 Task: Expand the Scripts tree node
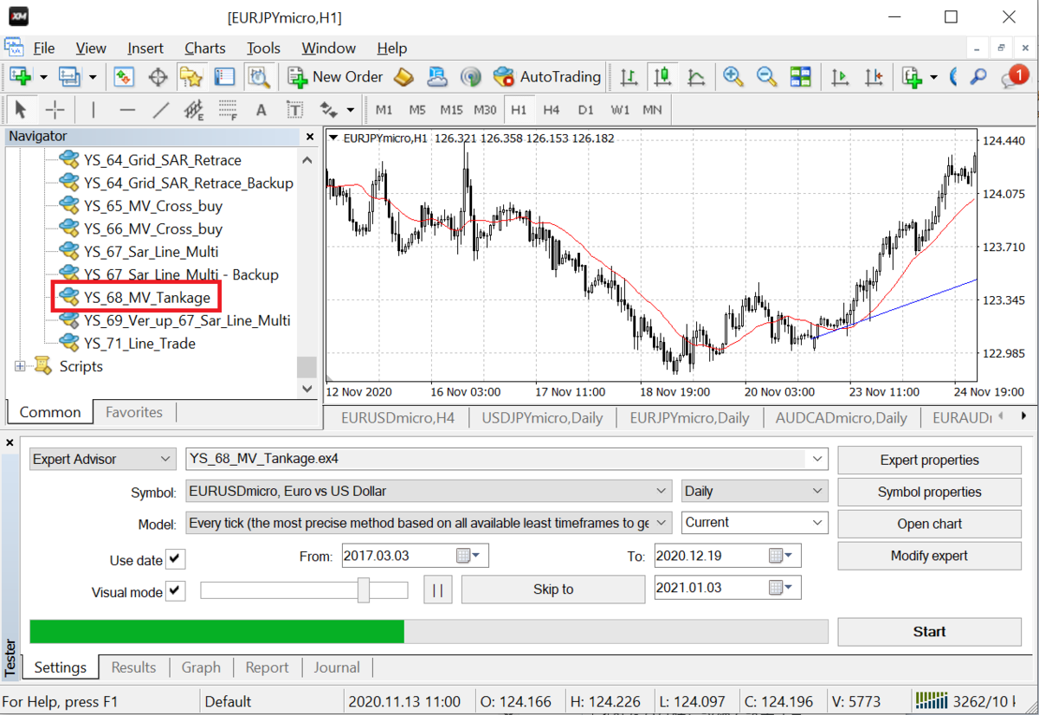click(x=21, y=367)
